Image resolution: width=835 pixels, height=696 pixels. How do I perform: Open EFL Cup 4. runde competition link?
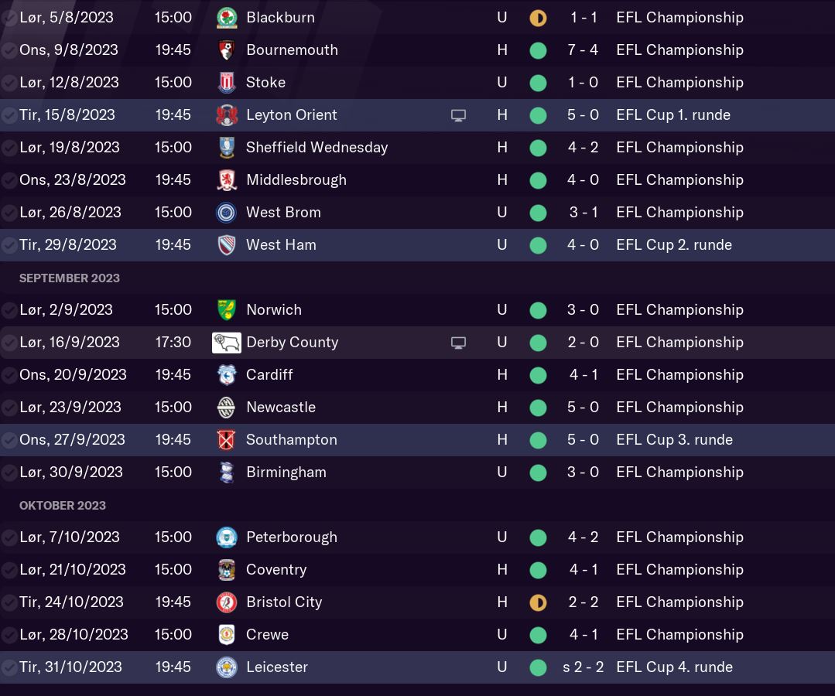[x=674, y=667]
